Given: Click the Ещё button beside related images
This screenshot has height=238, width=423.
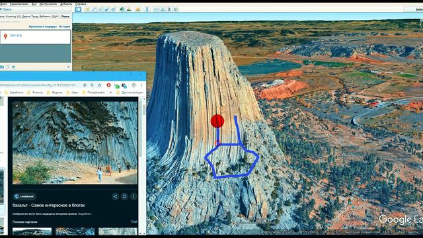Looking at the screenshot, I should [x=134, y=221].
